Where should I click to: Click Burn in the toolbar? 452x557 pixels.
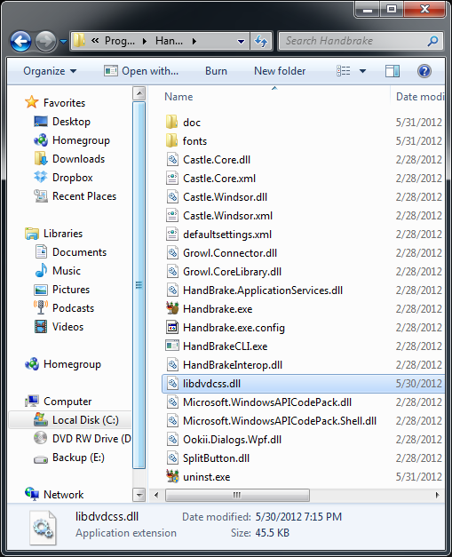coord(216,71)
